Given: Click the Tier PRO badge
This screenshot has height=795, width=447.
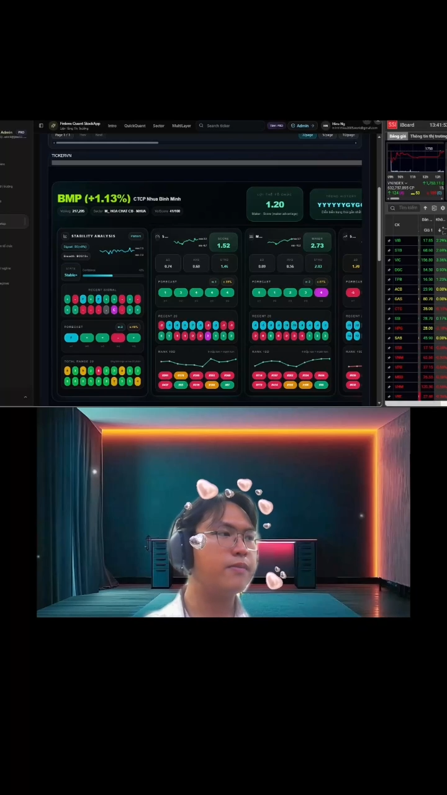Looking at the screenshot, I should coord(276,125).
